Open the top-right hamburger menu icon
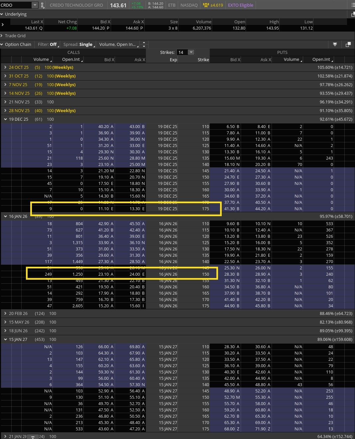Viewport: 355px width, 439px height. (353, 5)
